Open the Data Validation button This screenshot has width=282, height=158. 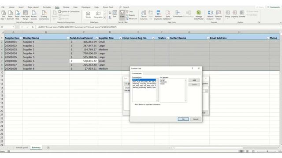pyautogui.click(x=167, y=15)
